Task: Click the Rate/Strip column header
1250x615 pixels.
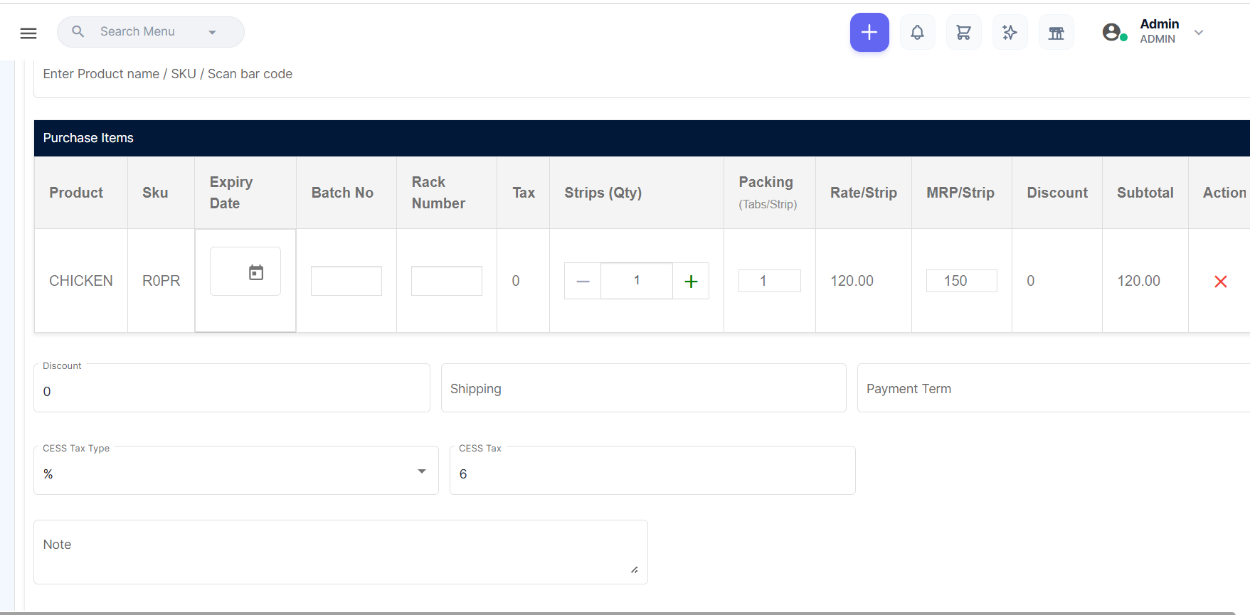Action: click(864, 193)
